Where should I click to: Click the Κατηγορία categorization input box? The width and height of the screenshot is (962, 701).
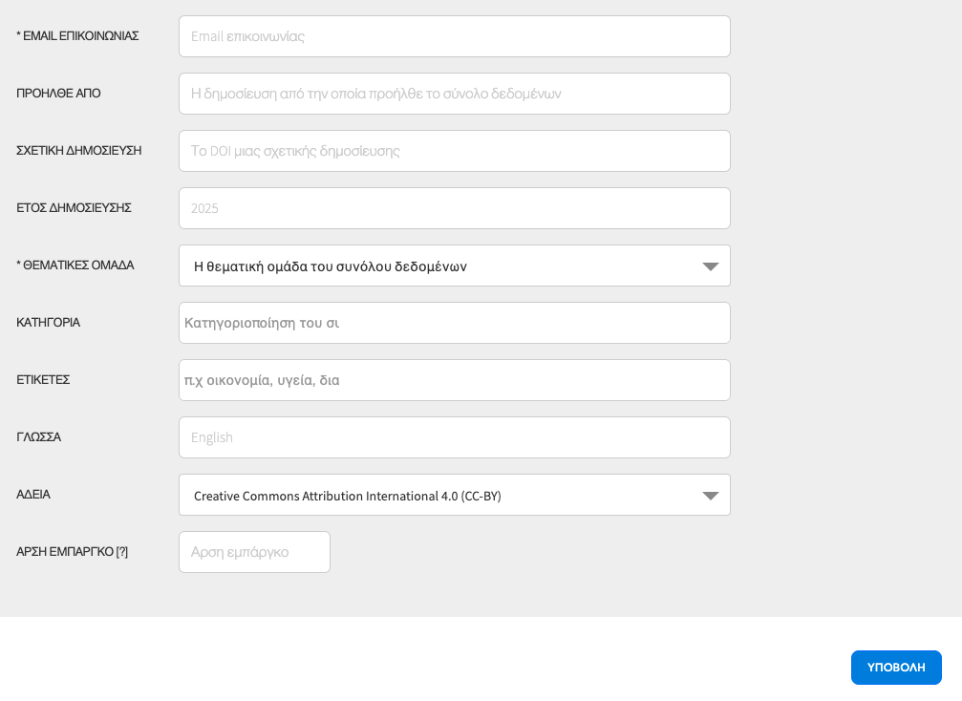[454, 323]
